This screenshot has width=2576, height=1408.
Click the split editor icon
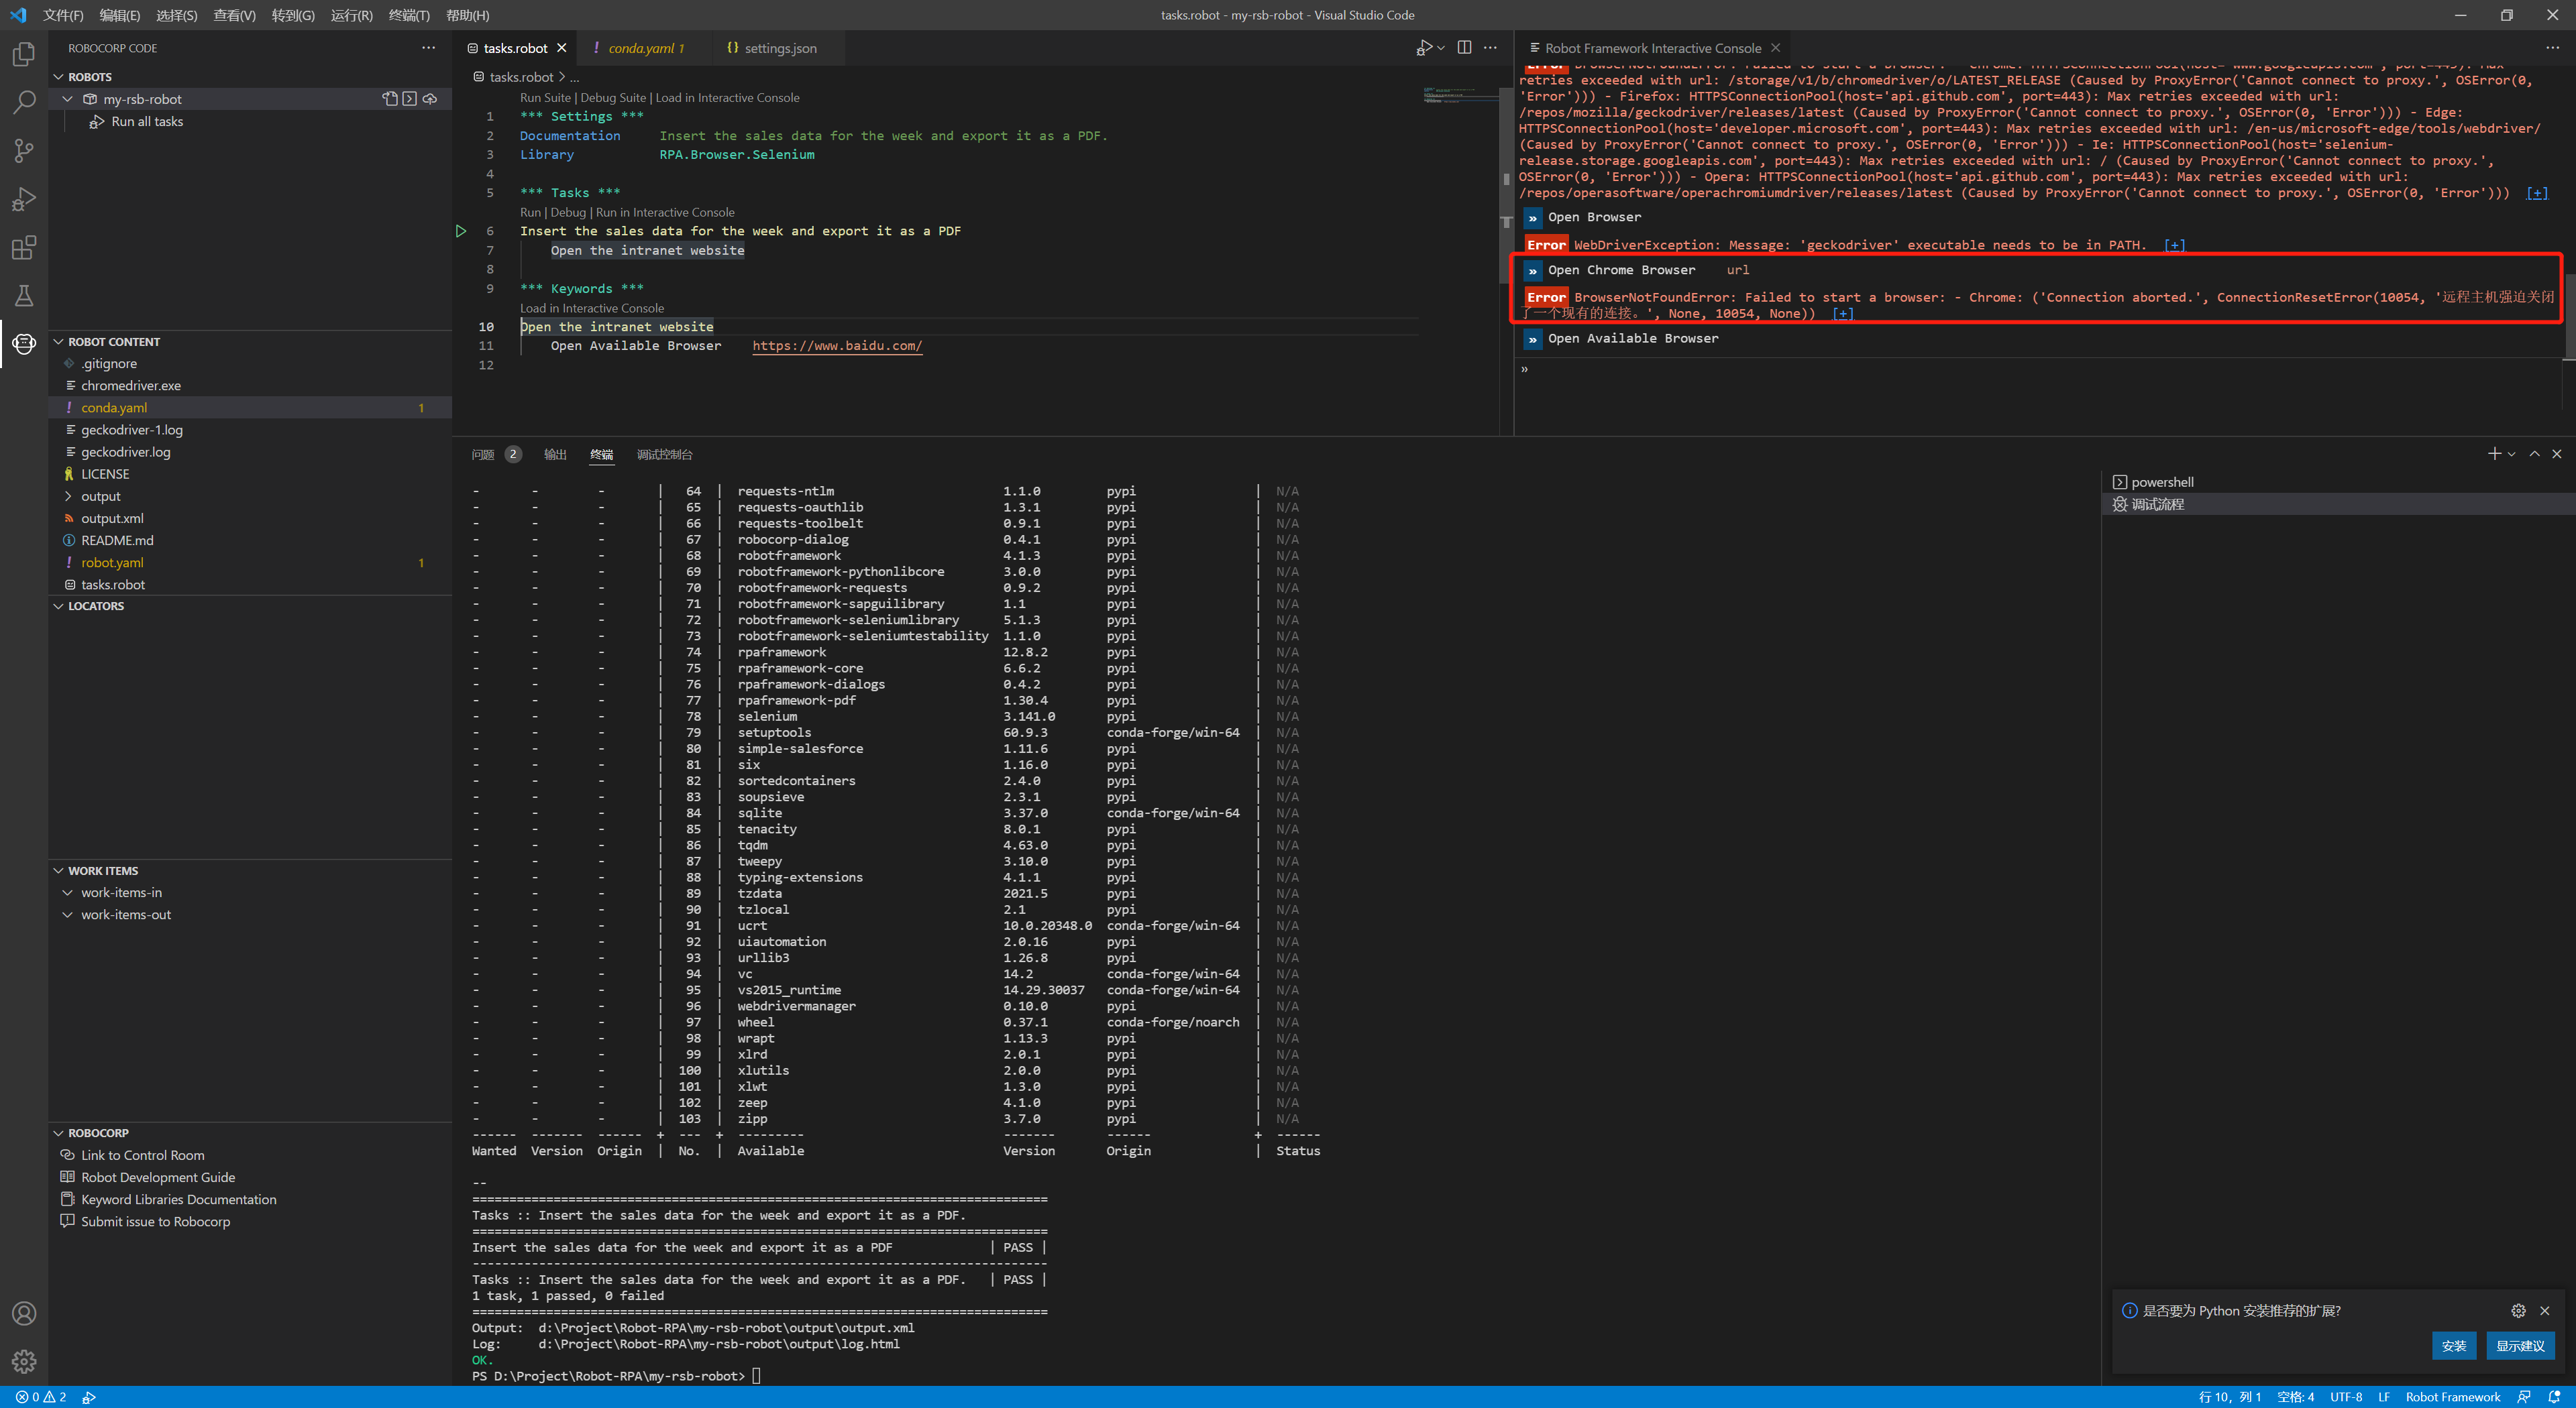[1464, 48]
